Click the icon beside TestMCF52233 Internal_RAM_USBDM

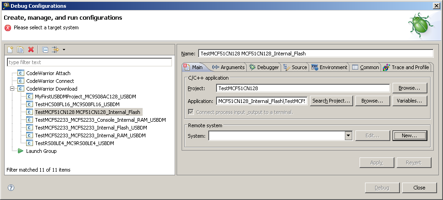click(29, 135)
